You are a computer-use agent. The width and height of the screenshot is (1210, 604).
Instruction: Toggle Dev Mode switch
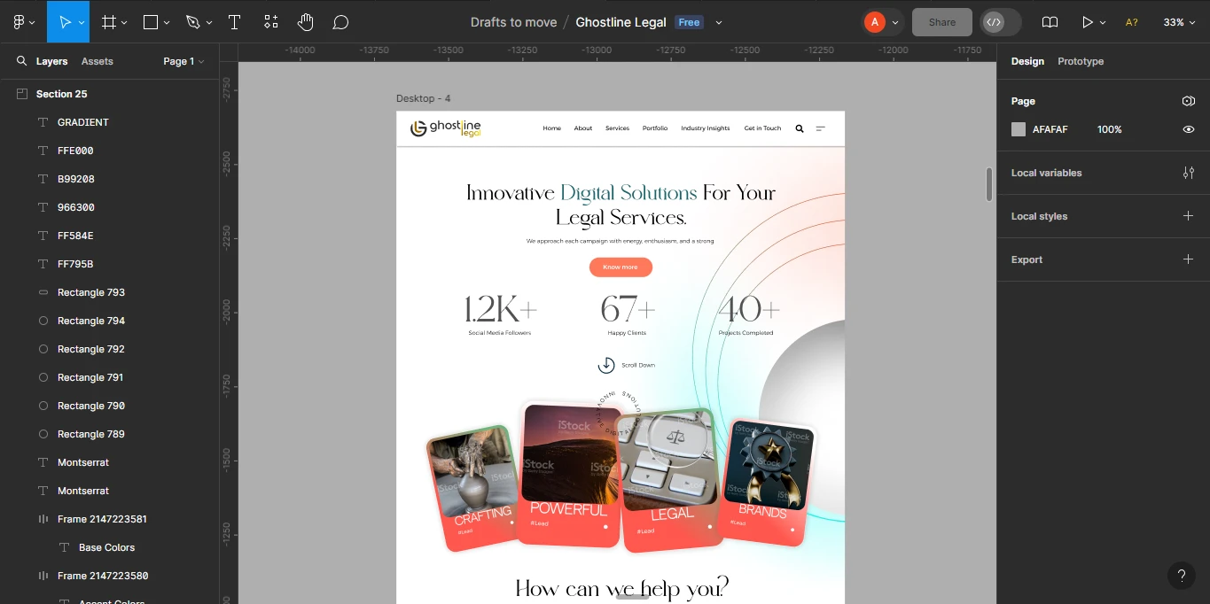(x=1001, y=22)
